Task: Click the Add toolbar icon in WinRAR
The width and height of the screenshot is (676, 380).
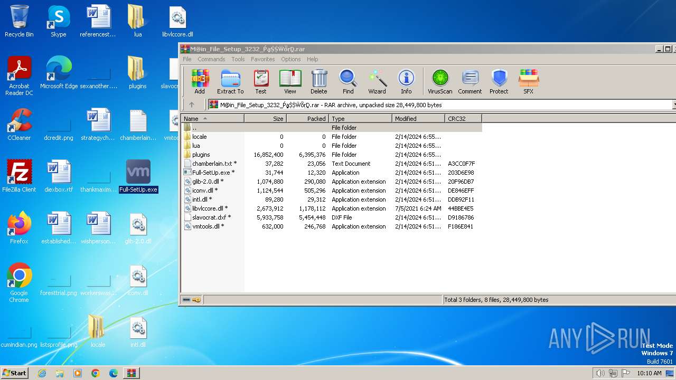Action: coord(200,82)
